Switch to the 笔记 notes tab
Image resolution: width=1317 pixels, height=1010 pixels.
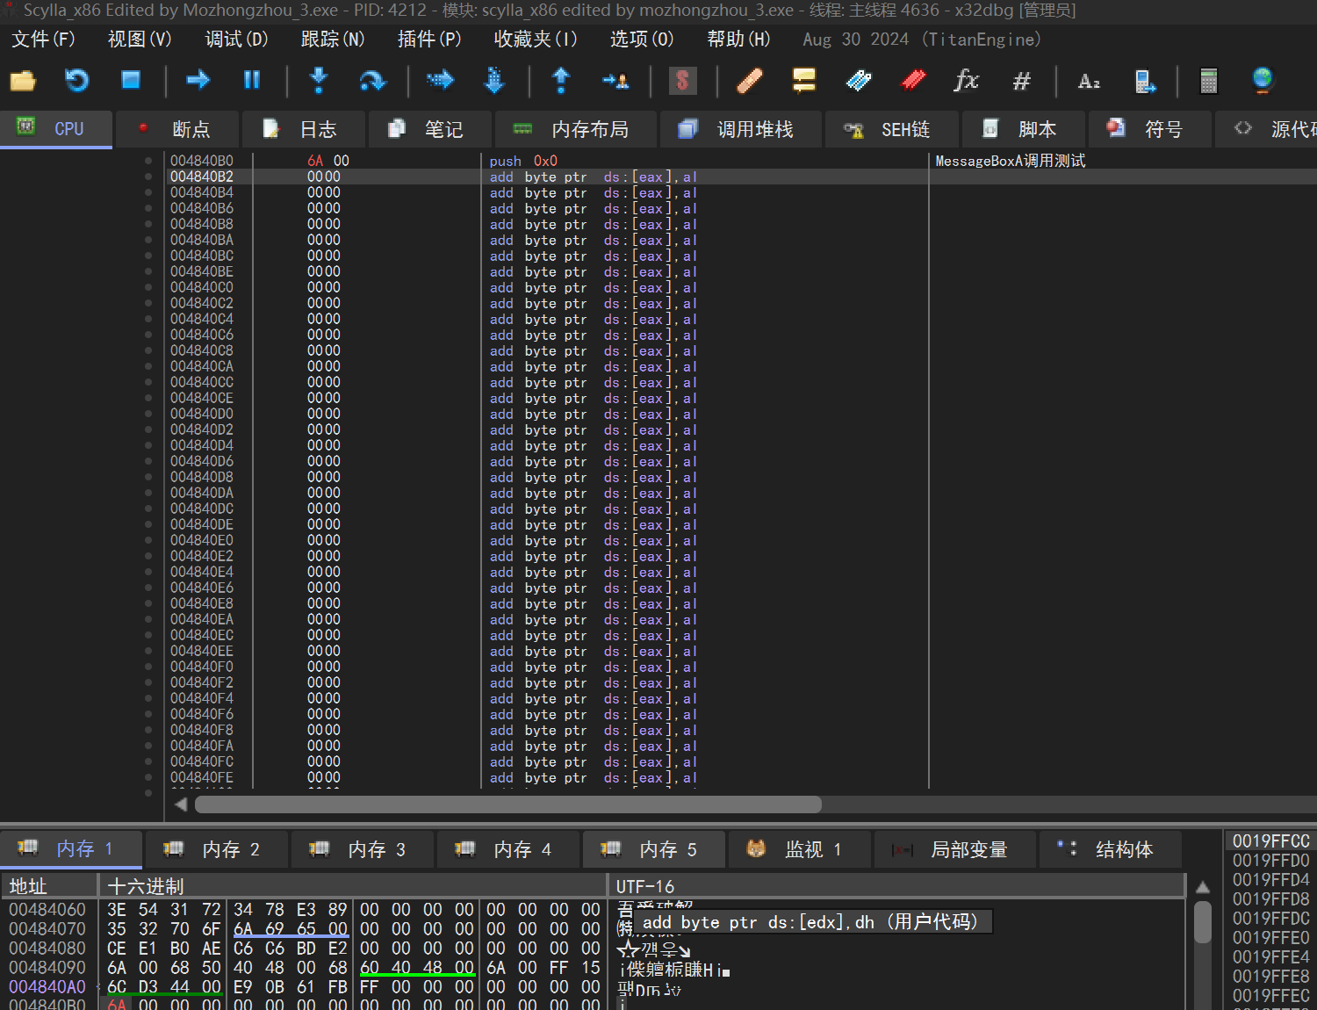[429, 129]
